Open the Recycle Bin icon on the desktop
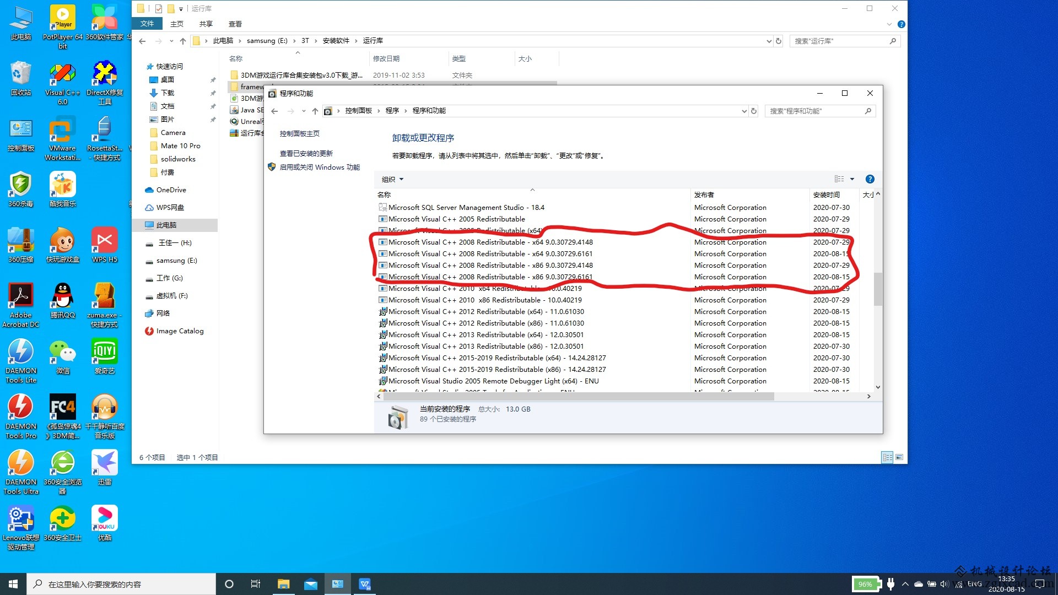This screenshot has height=595, width=1058. click(21, 78)
